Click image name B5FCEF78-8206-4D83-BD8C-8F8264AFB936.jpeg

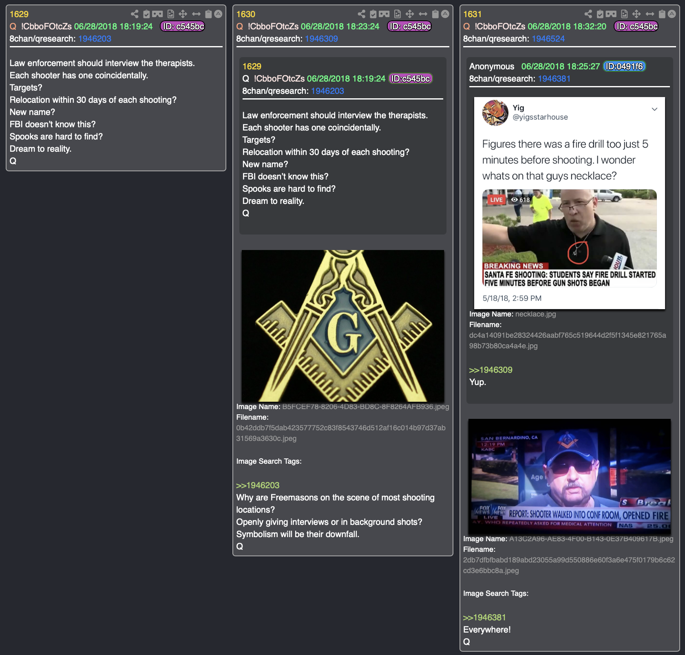[x=366, y=407]
